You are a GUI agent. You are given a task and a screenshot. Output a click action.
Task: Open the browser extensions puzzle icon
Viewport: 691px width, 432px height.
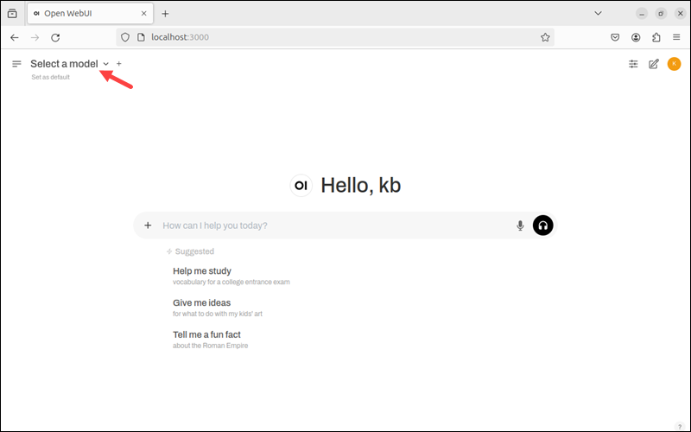656,37
